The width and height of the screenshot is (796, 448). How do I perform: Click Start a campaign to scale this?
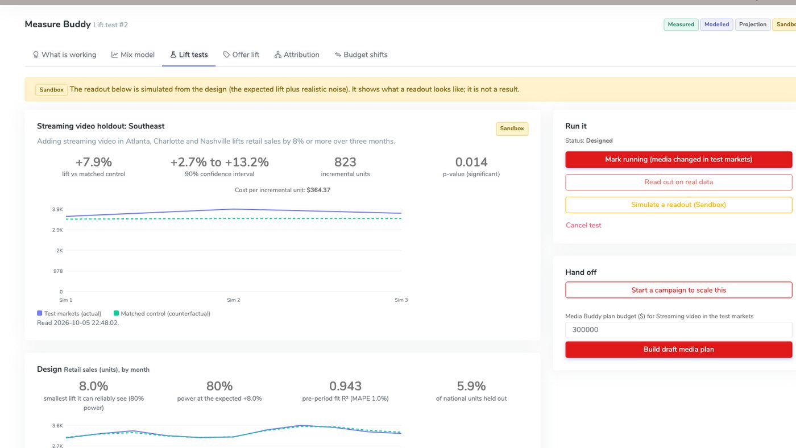tap(678, 290)
